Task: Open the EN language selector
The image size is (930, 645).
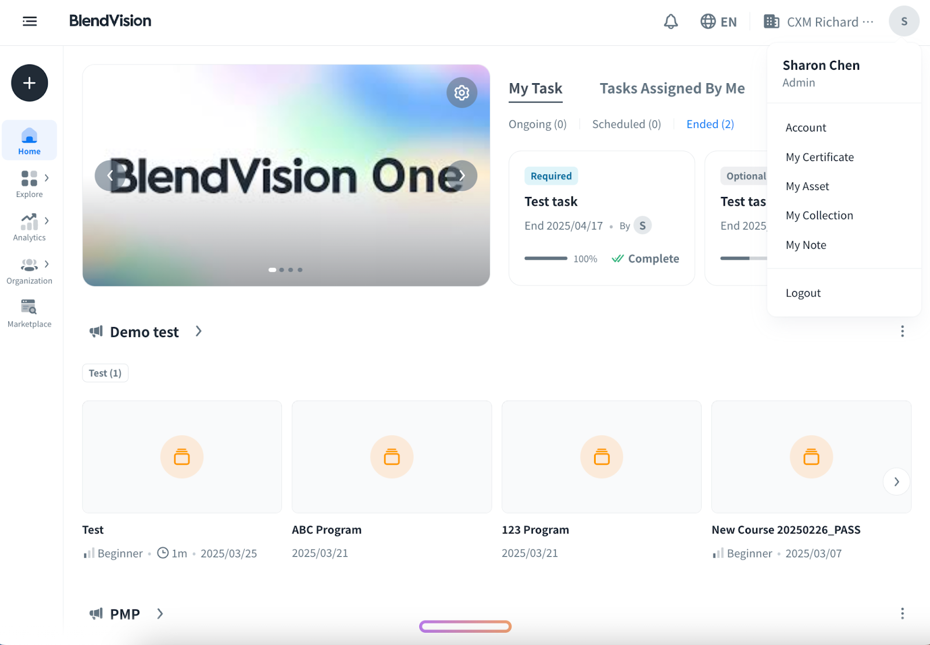Action: (x=718, y=22)
